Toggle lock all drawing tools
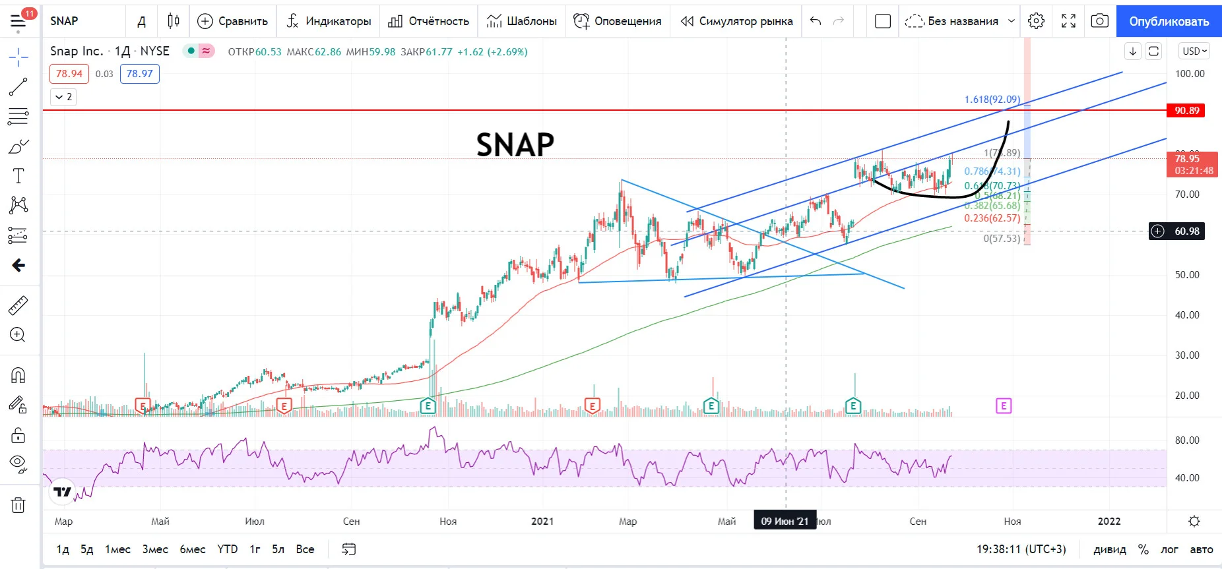 coord(18,435)
